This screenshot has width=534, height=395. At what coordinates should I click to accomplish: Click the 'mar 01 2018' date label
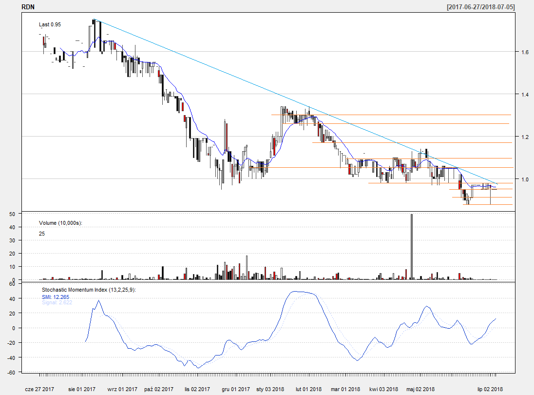(345, 389)
